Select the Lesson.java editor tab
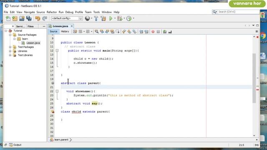The height and width of the screenshot is (150, 267). click(x=60, y=26)
